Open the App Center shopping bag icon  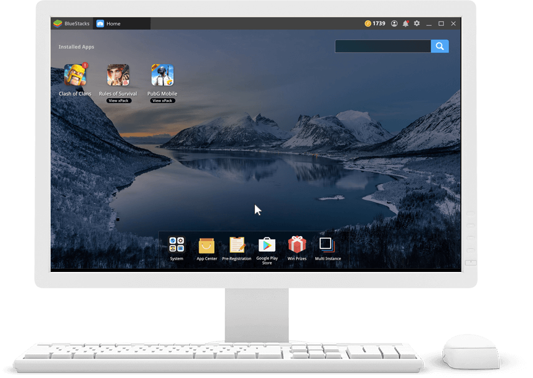coord(207,245)
